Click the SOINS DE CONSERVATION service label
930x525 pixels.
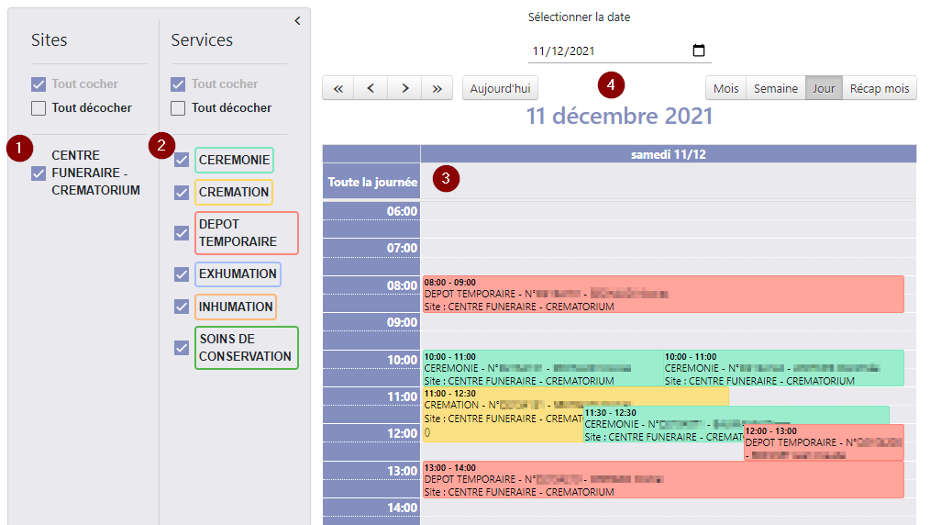pos(246,348)
